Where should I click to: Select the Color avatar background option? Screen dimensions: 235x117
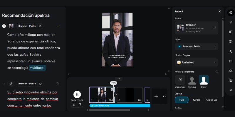[204, 80]
